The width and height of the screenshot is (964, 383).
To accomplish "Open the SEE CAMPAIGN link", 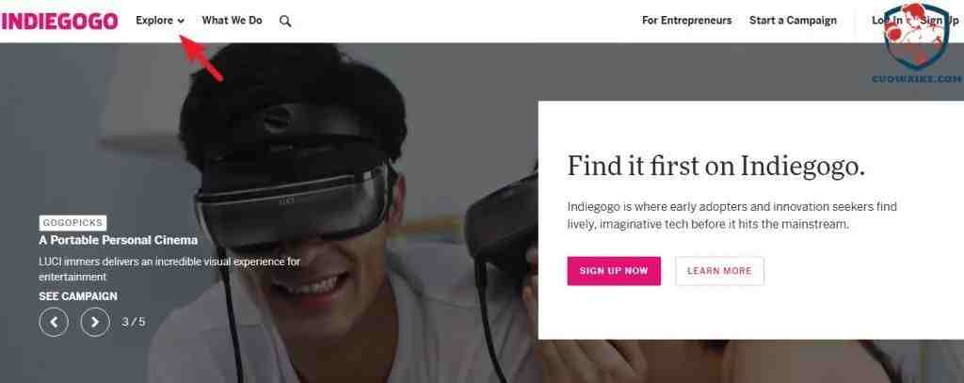I will [x=78, y=296].
